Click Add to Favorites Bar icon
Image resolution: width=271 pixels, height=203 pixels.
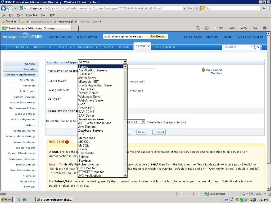click(23, 22)
